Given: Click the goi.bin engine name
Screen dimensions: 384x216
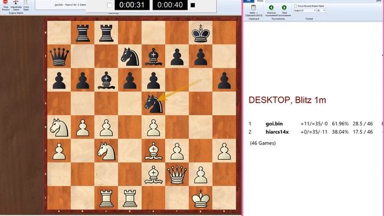Looking at the screenshot, I should pos(274,124).
